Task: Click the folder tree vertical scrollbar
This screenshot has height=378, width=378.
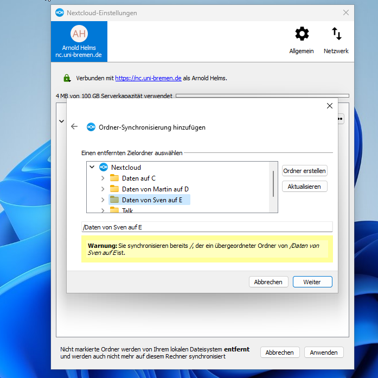Action: pyautogui.click(x=273, y=182)
